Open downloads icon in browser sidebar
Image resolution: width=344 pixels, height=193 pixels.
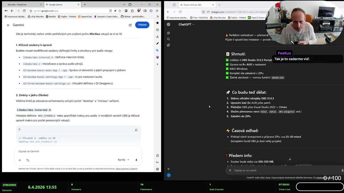coord(157,36)
